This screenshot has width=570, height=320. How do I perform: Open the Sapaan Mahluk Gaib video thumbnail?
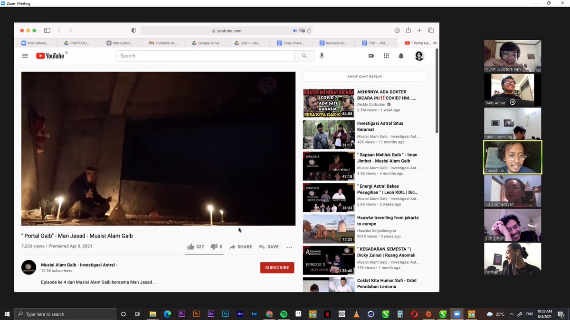coord(329,166)
